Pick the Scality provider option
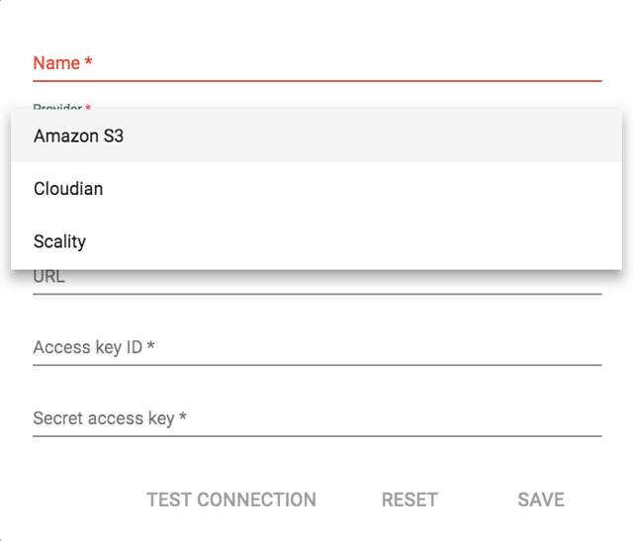 point(60,241)
